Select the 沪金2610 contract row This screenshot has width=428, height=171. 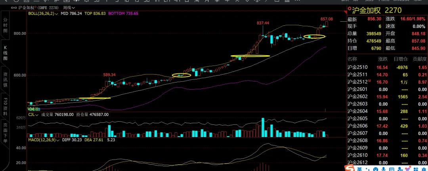(x=388, y=155)
